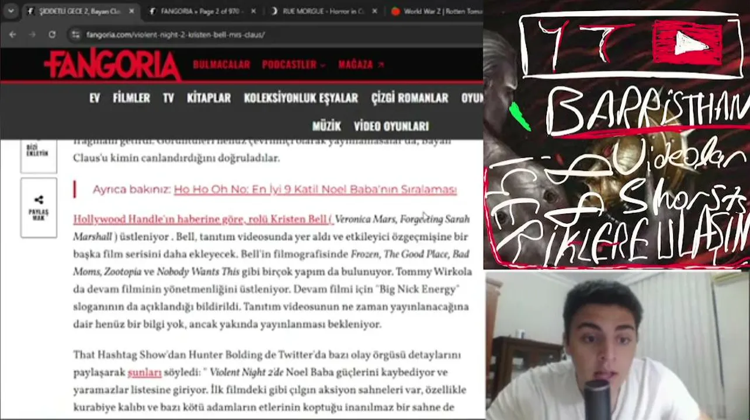
Task: Click the browser forward arrow
Action: [32, 34]
